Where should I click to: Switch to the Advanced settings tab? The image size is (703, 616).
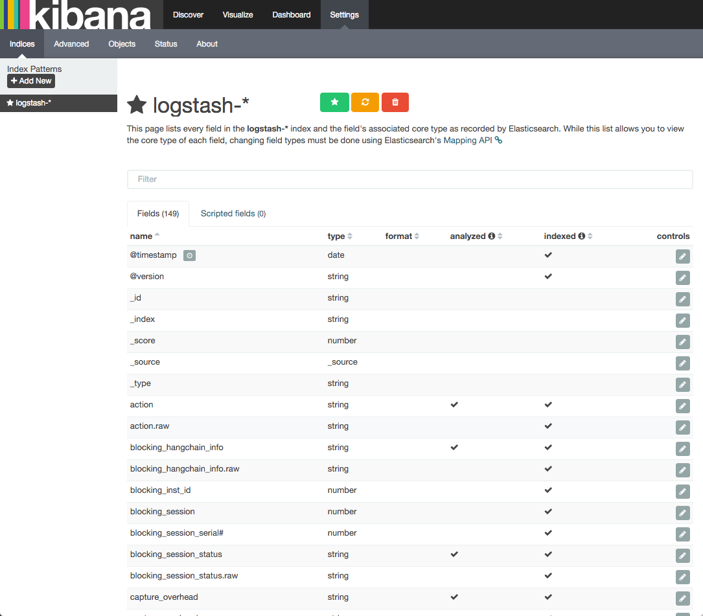pyautogui.click(x=71, y=44)
